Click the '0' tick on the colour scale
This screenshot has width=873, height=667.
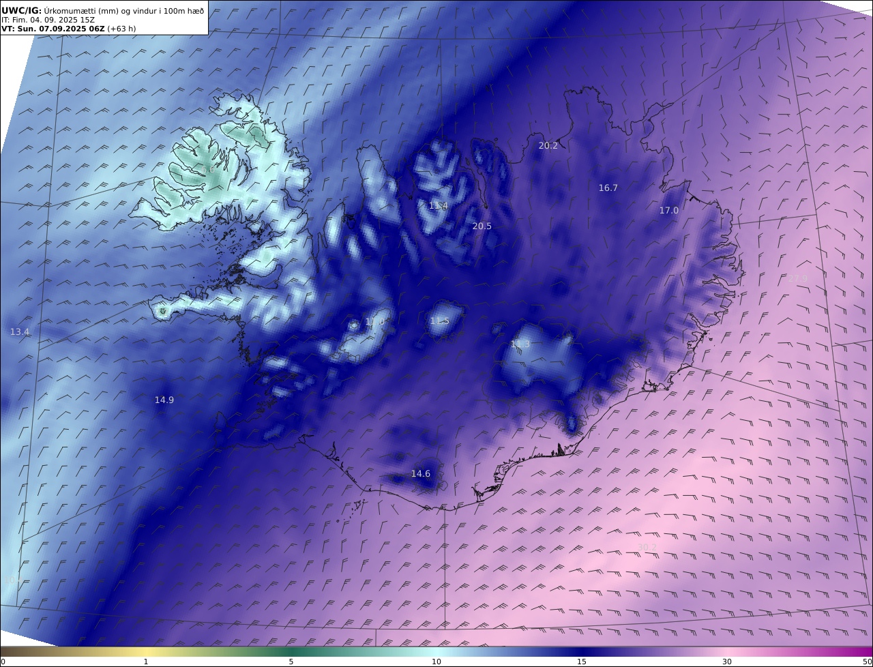point(3,662)
